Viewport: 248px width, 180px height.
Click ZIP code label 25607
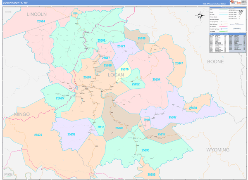pos(172,117)
